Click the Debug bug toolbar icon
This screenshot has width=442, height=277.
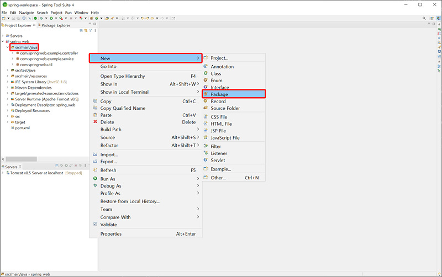tap(41, 18)
